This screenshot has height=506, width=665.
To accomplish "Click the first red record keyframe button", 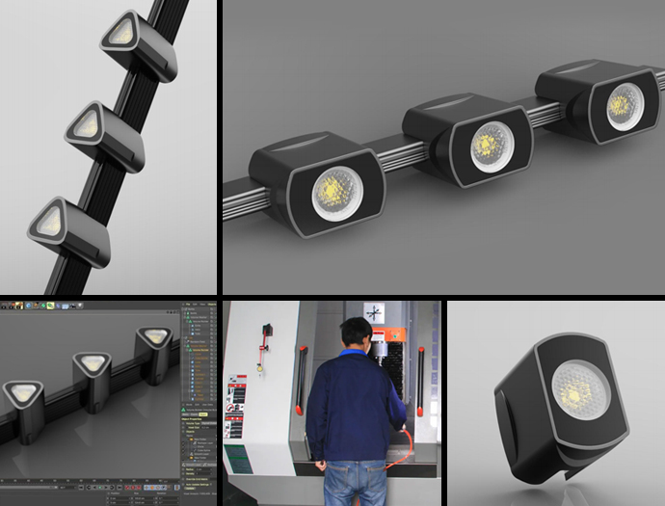I will [127, 488].
